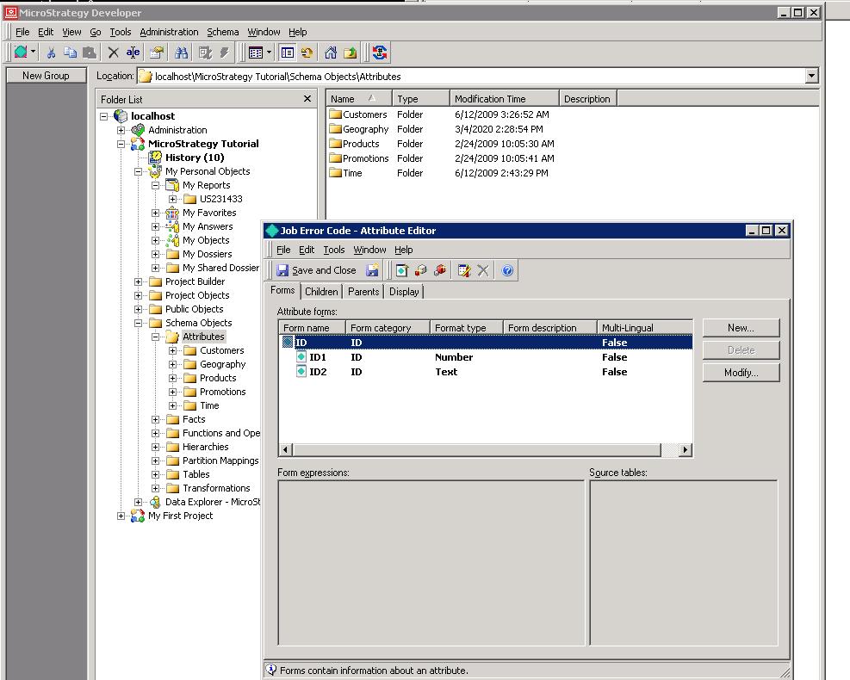This screenshot has width=850, height=680.
Task: Sort by Modification Time column header
Action: [x=504, y=99]
